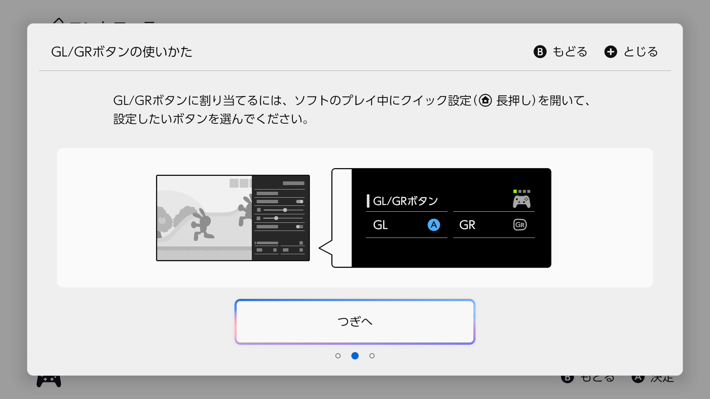
Task: Click the lower slider knob in the illustration
Action: (x=276, y=218)
